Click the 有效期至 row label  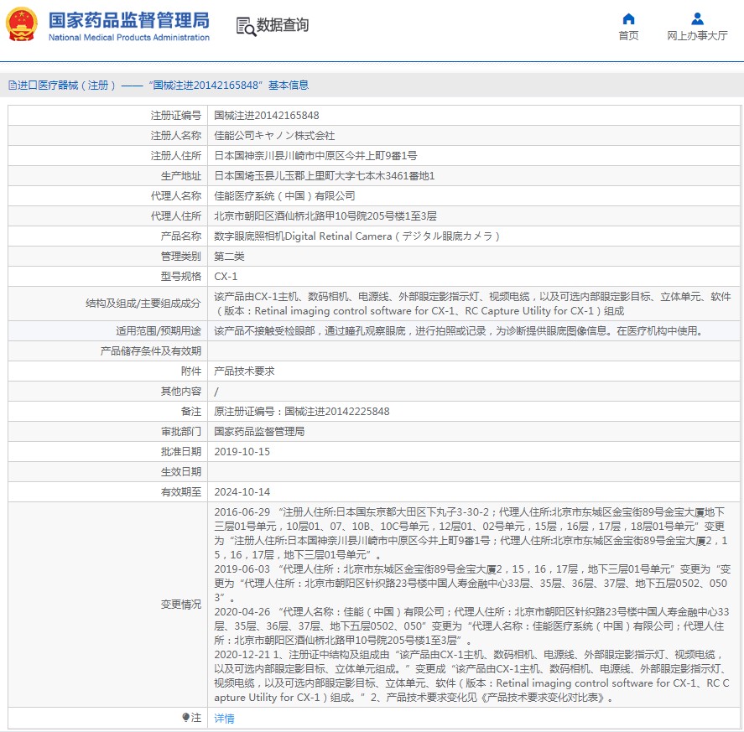(x=181, y=492)
